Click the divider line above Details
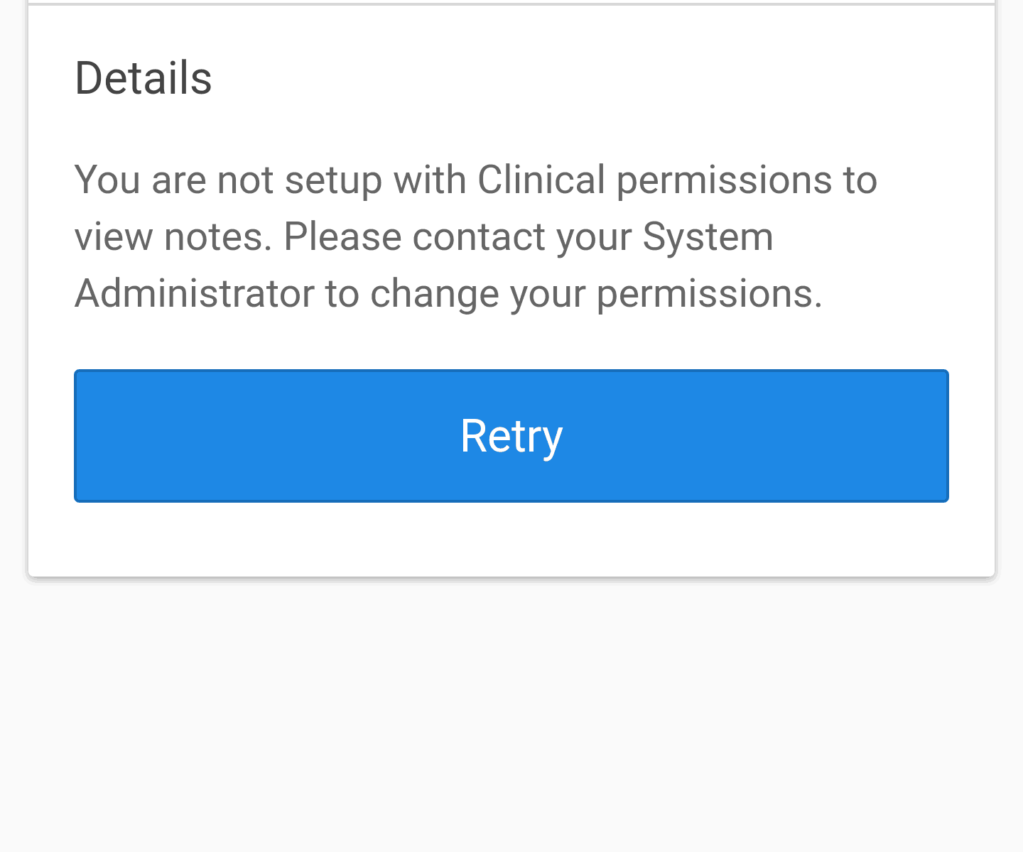Viewport: 1023px width, 852px height. (x=511, y=4)
